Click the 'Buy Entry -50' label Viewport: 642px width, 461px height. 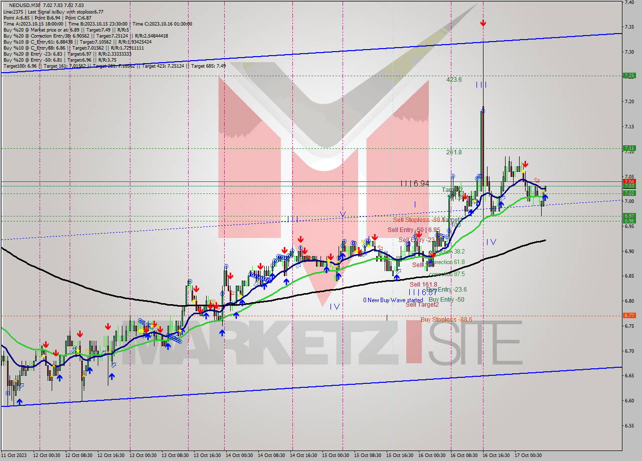tap(446, 300)
